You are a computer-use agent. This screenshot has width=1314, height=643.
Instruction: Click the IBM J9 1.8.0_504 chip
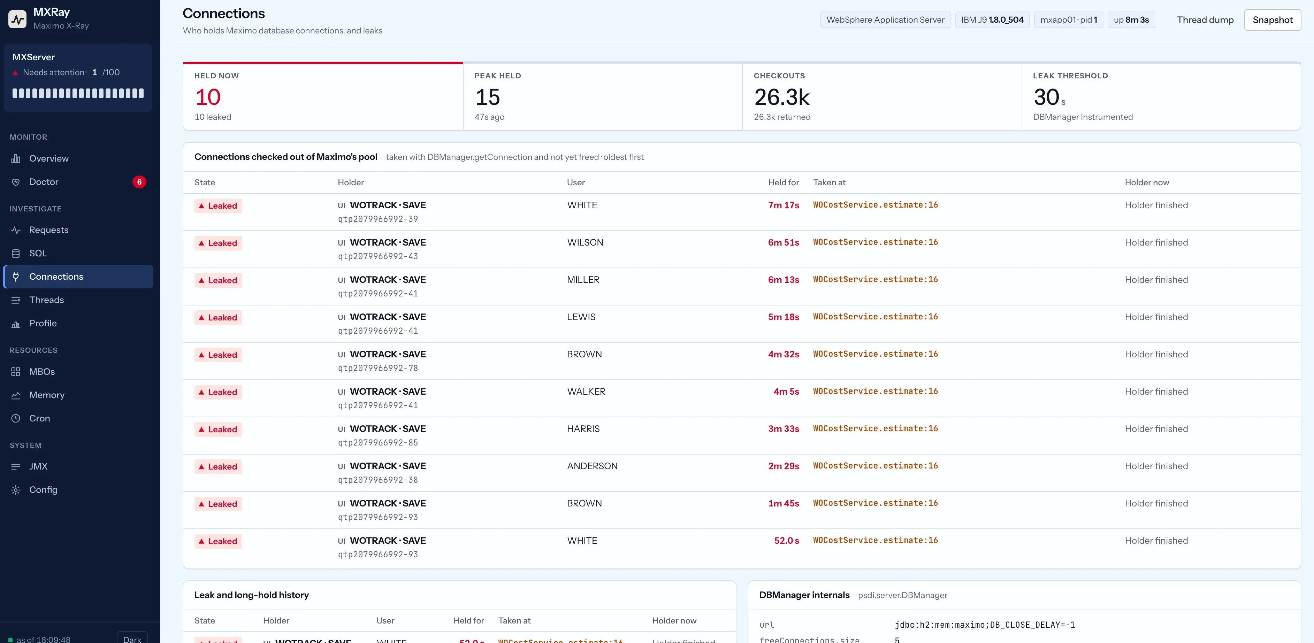992,20
